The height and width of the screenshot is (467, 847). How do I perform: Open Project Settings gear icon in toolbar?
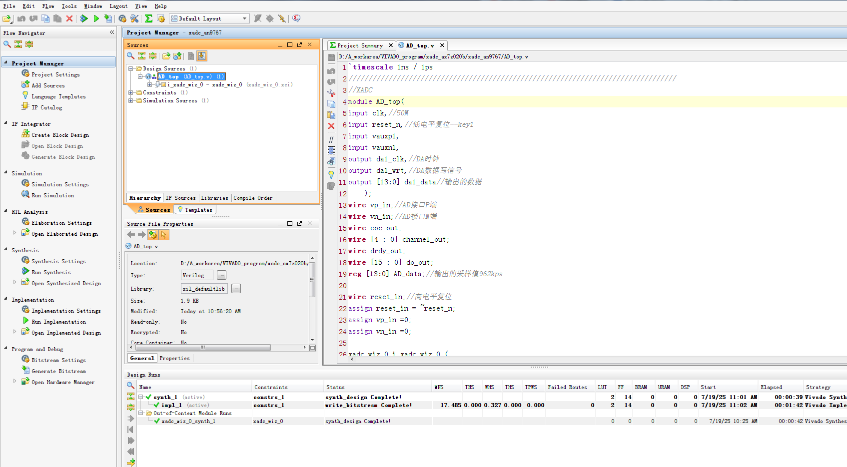122,18
